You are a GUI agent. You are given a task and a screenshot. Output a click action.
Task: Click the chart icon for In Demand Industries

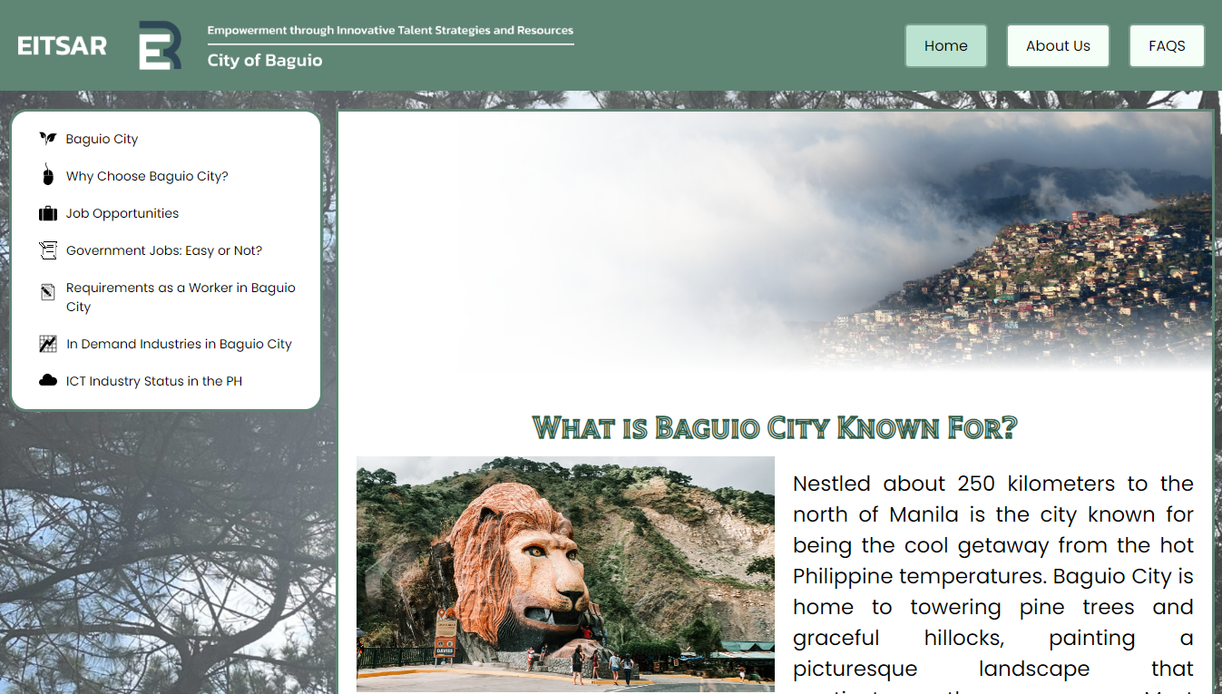(48, 344)
